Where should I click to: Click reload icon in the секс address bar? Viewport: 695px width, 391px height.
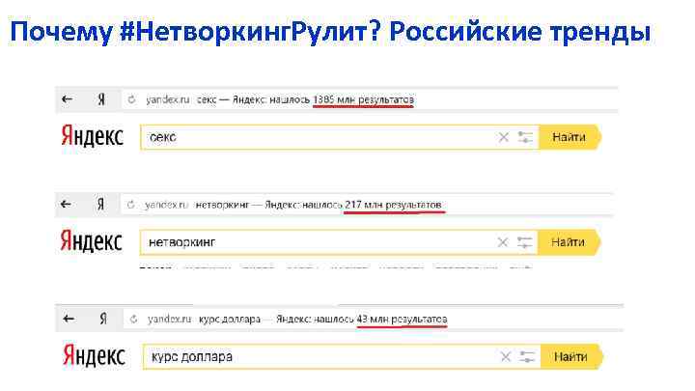pos(131,99)
